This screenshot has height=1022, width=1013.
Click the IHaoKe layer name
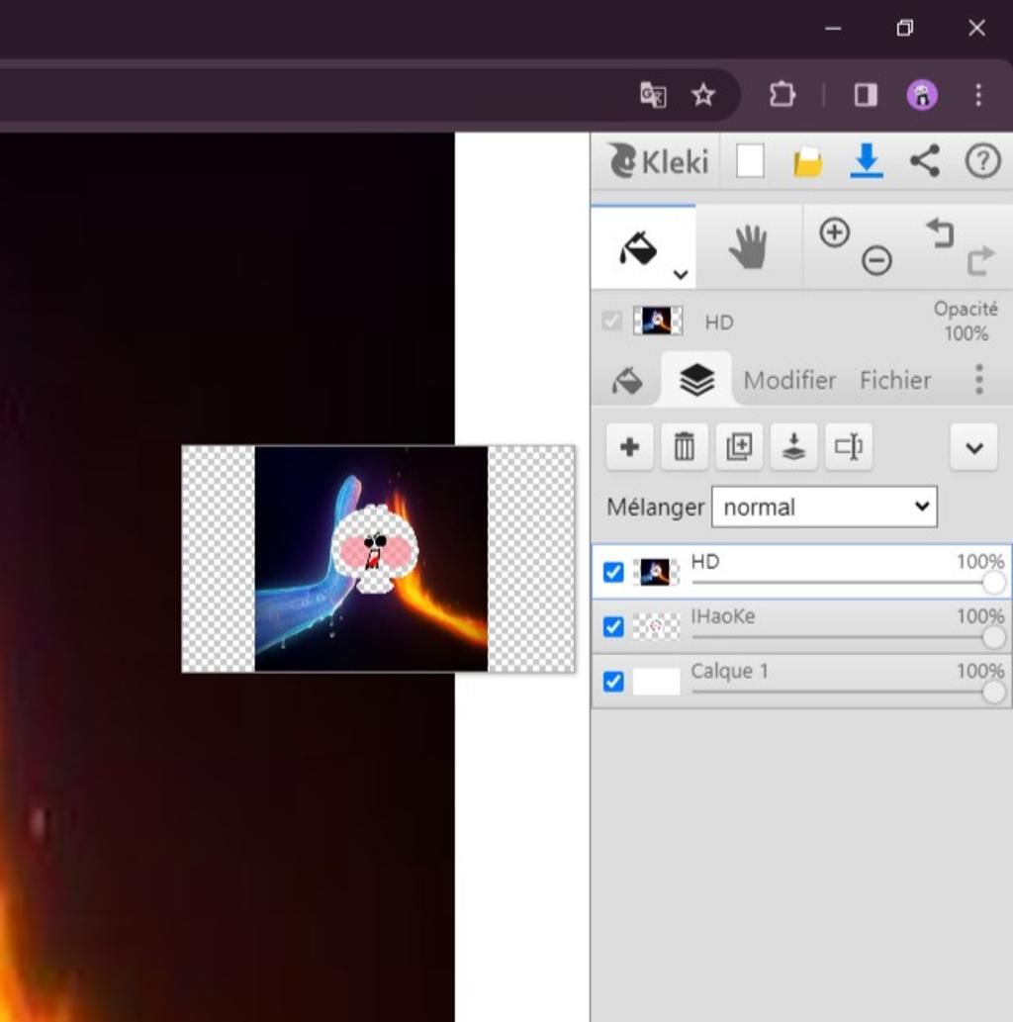[x=723, y=616]
